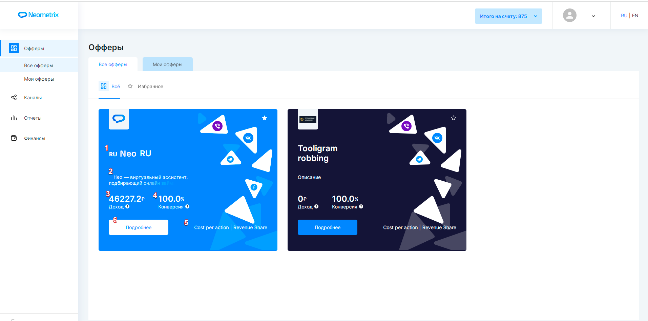This screenshot has width=648, height=321.
Task: Click the Финансы wallet icon
Action: [14, 138]
